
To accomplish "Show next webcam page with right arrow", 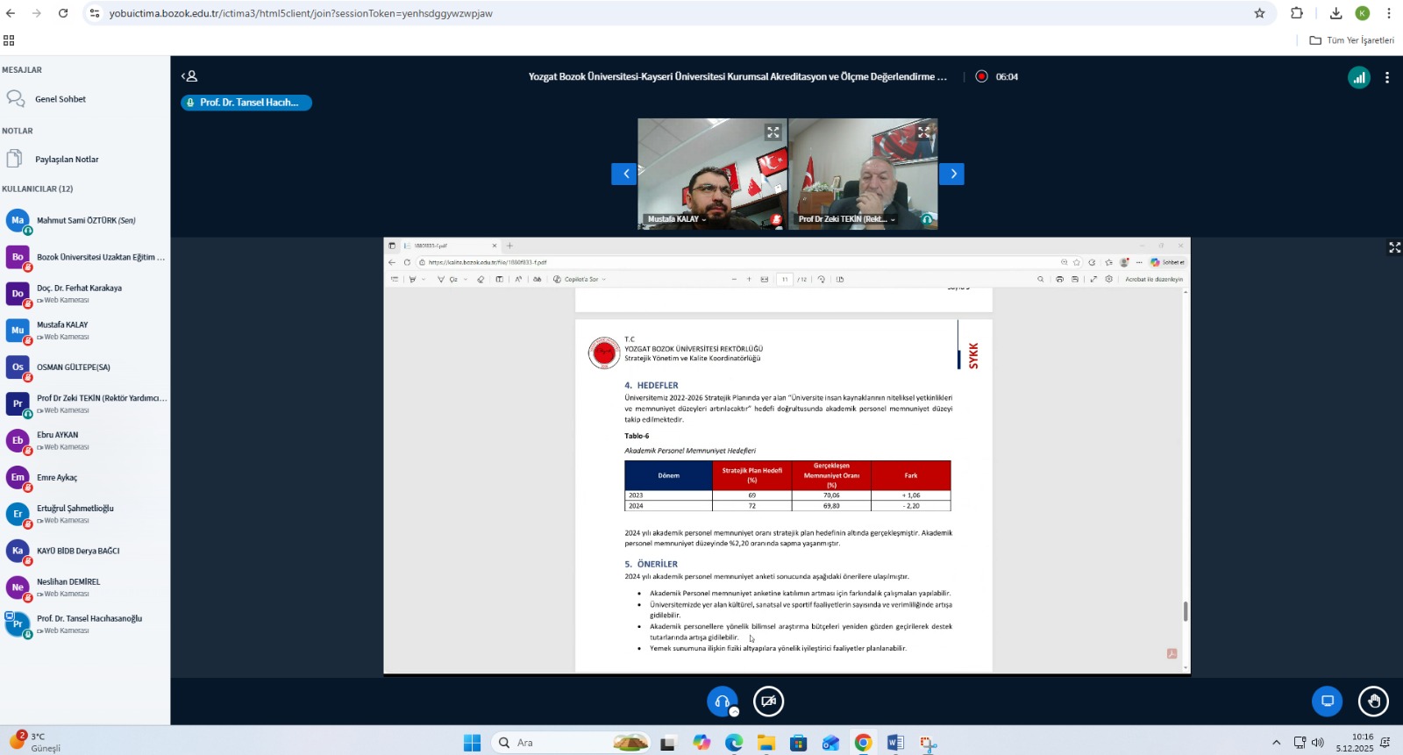I will [x=951, y=174].
